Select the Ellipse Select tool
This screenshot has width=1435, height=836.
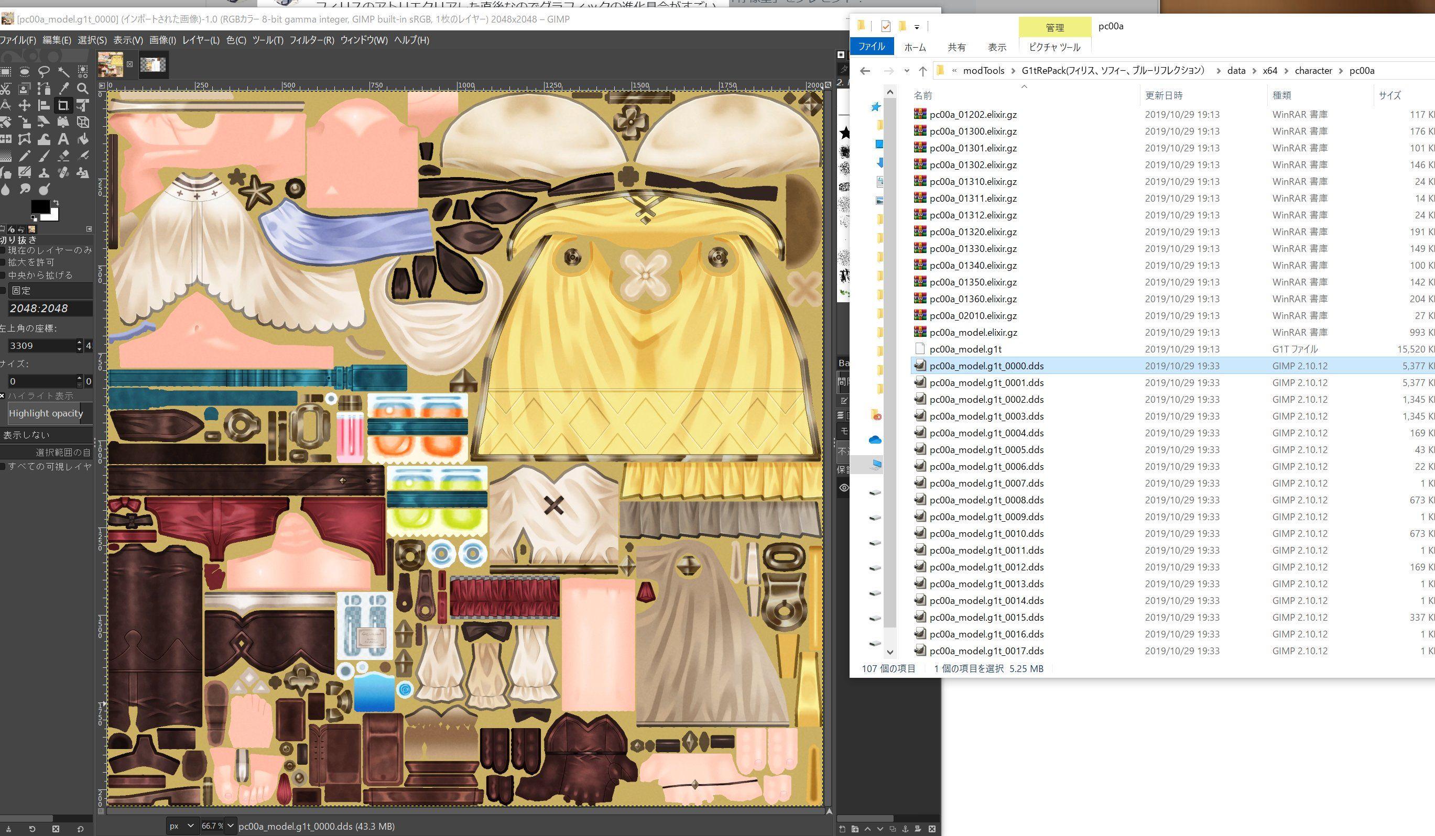point(25,72)
